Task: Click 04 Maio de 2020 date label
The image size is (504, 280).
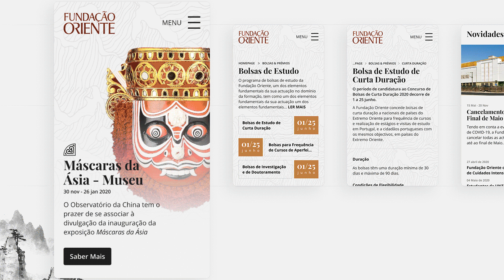Action: [x=478, y=180]
